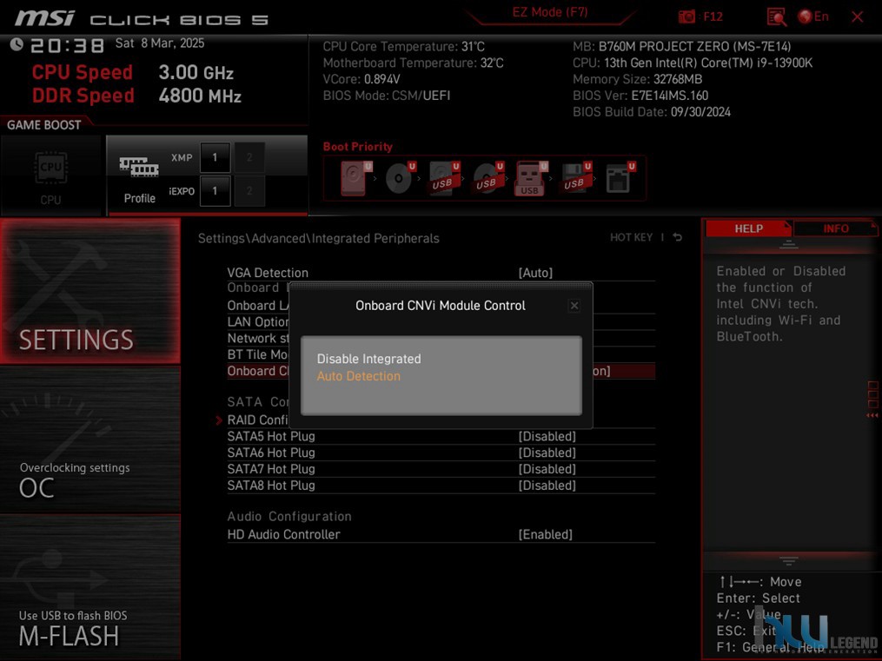The image size is (882, 661).
Task: Click the memory Profile icon
Action: click(139, 167)
